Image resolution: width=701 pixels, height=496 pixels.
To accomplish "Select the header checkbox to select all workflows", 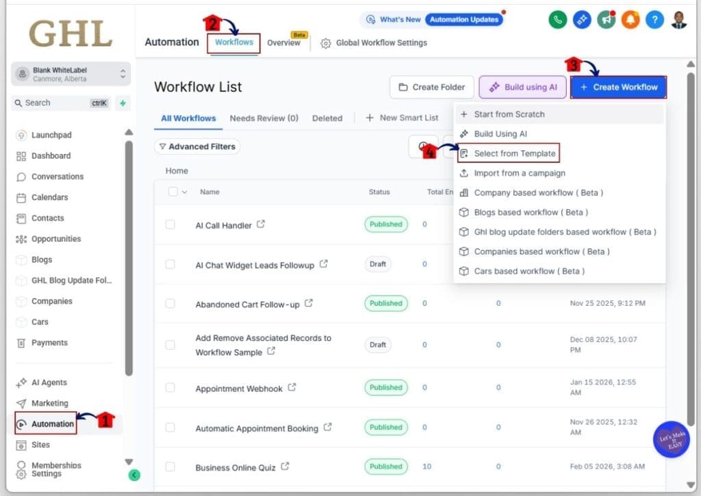I will (172, 192).
